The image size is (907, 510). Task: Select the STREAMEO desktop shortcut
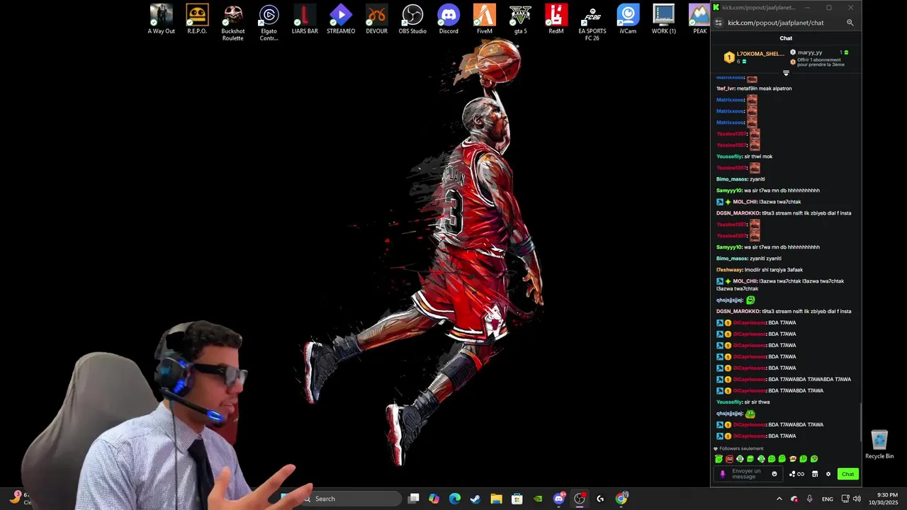[x=341, y=19]
